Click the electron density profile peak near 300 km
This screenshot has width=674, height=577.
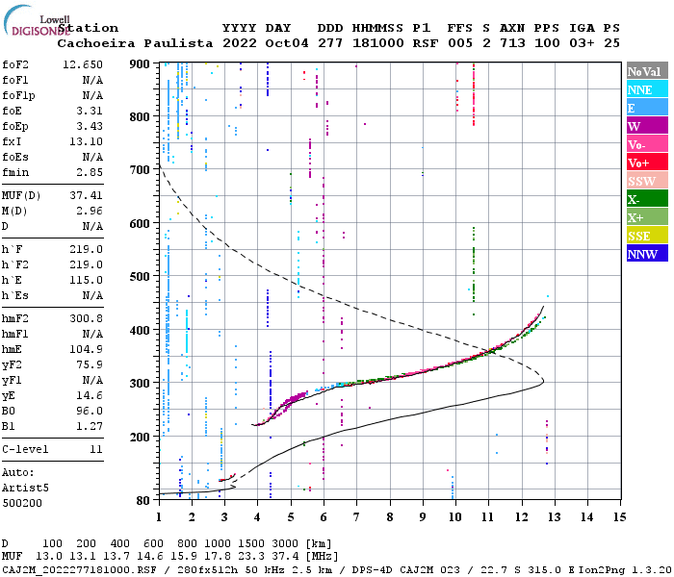click(x=543, y=381)
